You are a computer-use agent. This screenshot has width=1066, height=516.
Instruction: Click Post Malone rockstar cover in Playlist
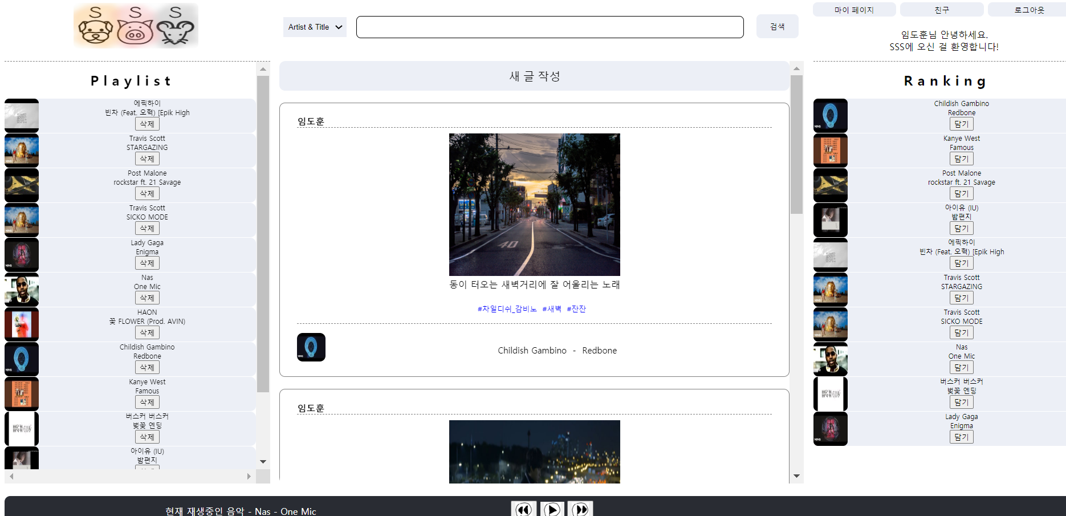coord(22,185)
